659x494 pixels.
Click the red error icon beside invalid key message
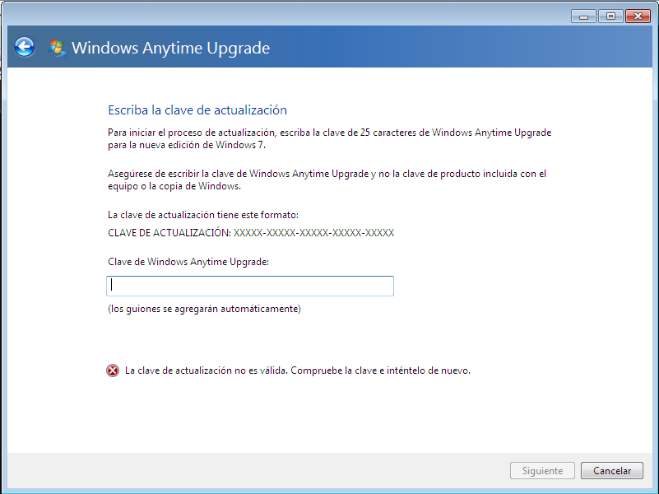pos(113,370)
